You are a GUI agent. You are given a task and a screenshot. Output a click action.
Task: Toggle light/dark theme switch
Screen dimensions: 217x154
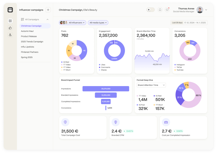pos(150,10)
